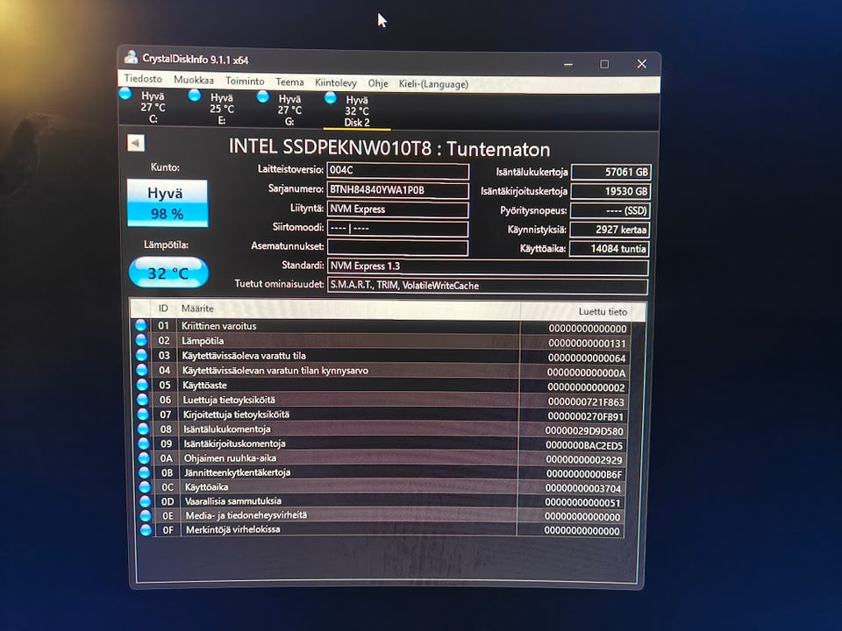This screenshot has height=631, width=842.
Task: Click raw value 0000000270FB91
Action: tap(585, 415)
